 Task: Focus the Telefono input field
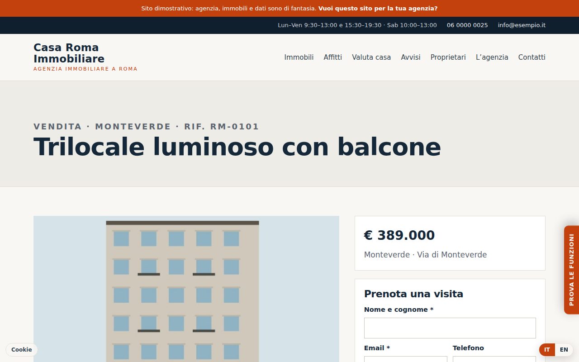(494, 359)
